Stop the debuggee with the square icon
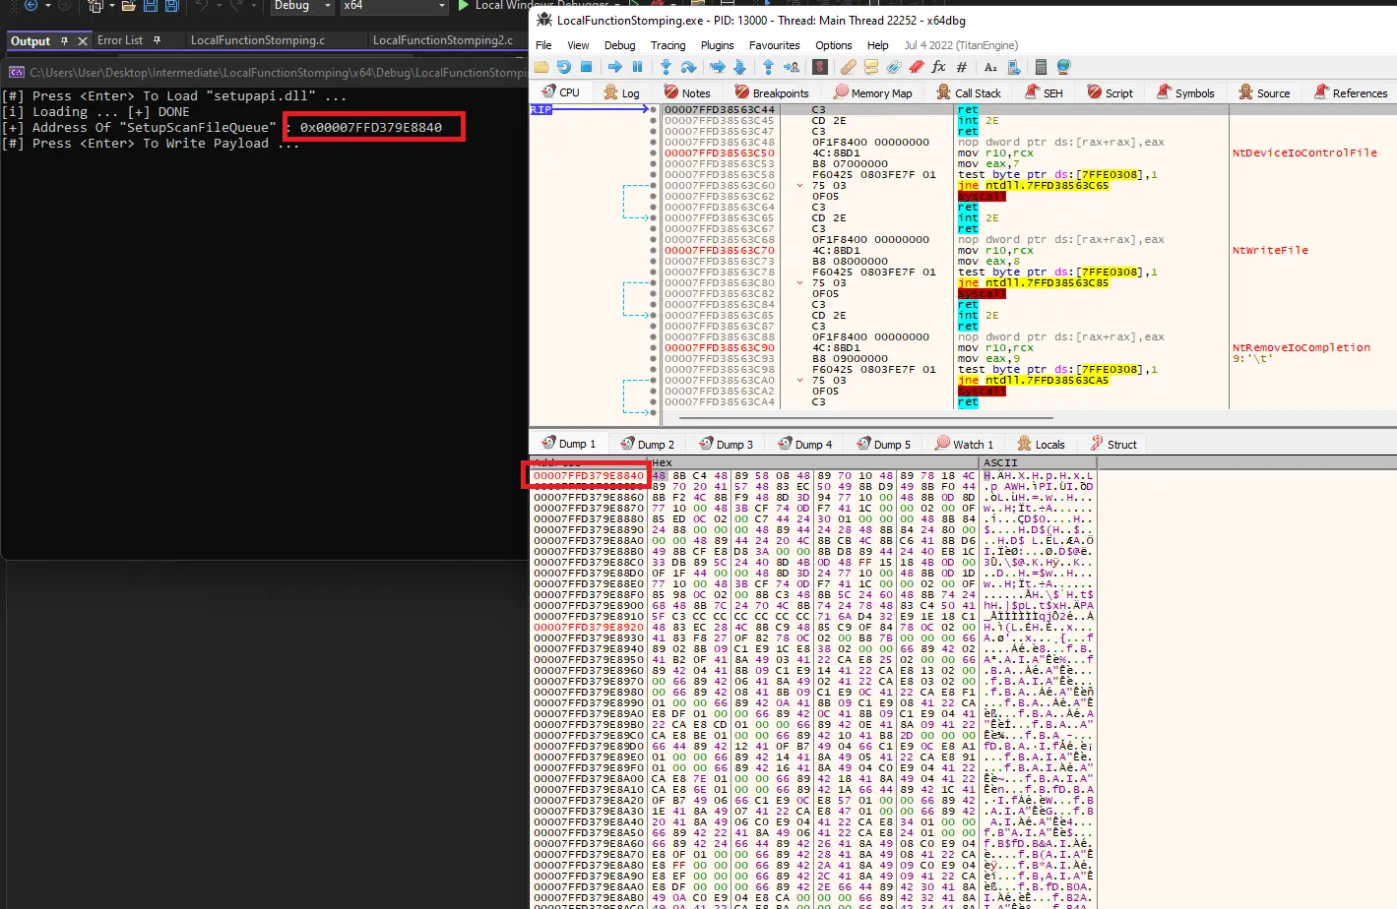Viewport: 1397px width, 909px height. [x=586, y=67]
